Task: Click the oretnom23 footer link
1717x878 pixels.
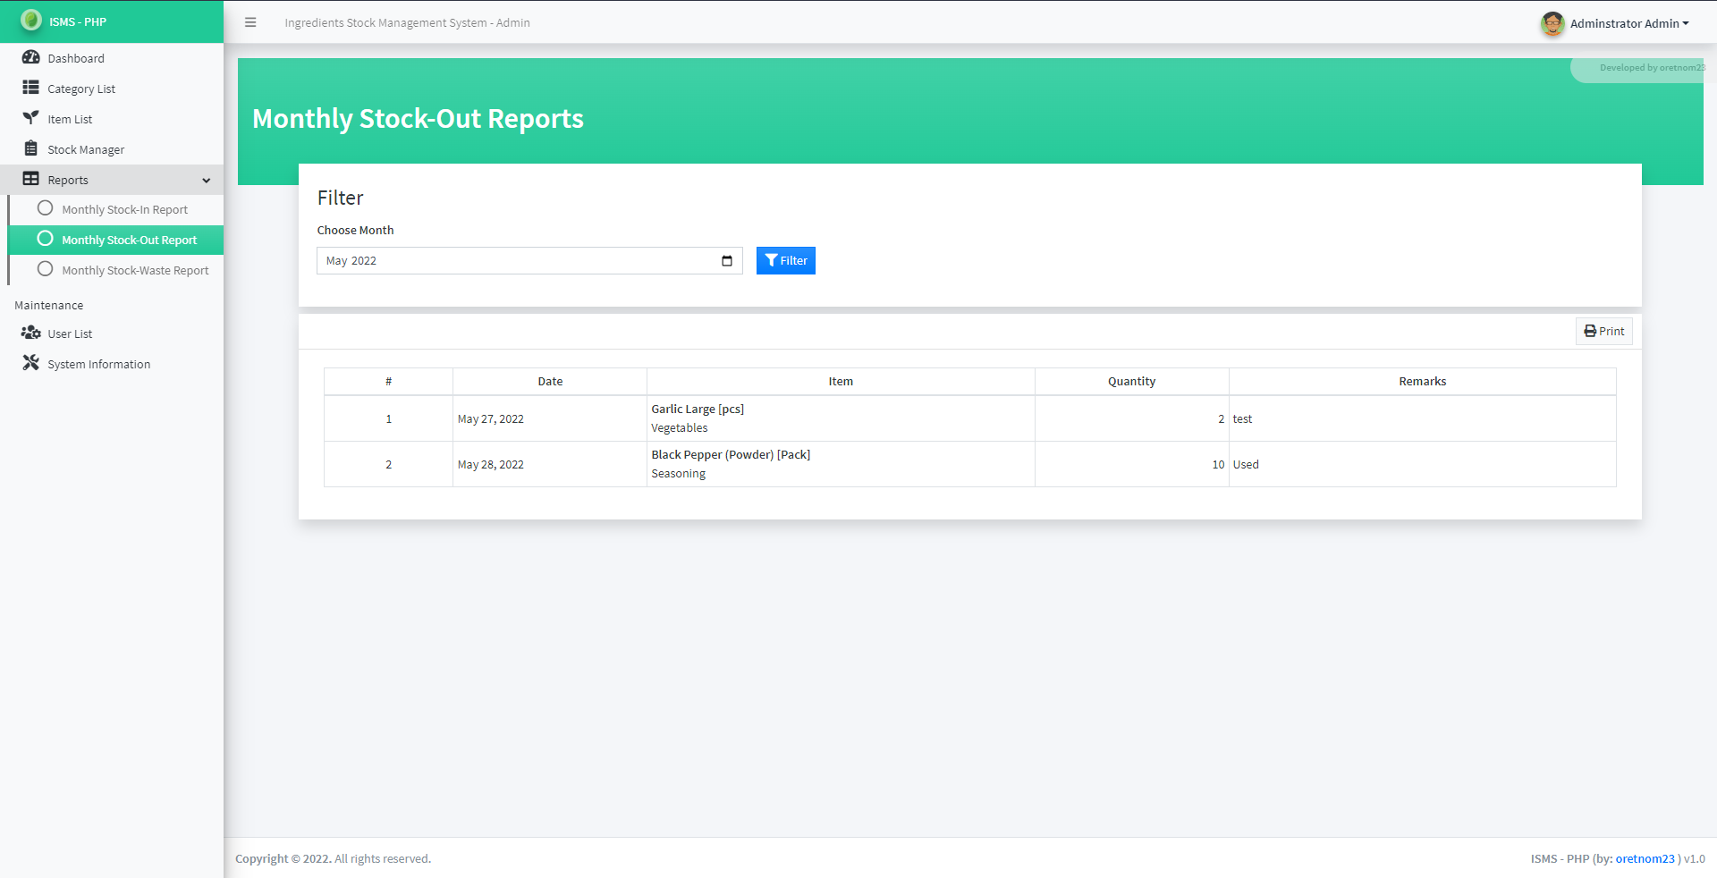Action: 1645,858
